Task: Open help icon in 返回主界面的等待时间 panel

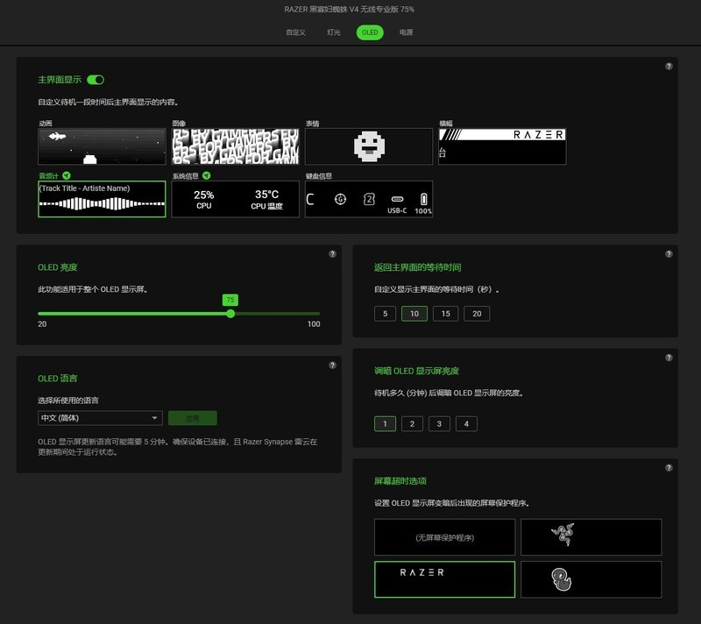Action: point(669,254)
